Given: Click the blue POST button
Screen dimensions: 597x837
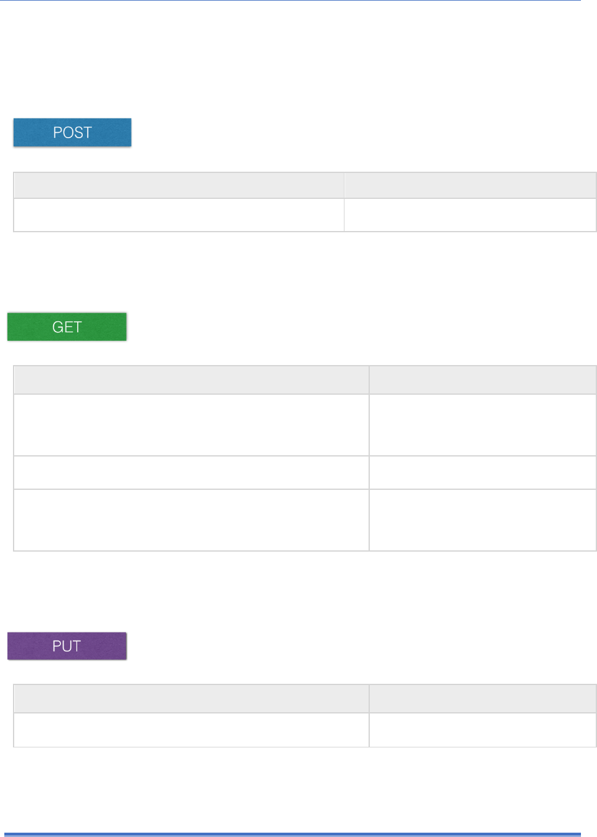Looking at the screenshot, I should (x=72, y=132).
